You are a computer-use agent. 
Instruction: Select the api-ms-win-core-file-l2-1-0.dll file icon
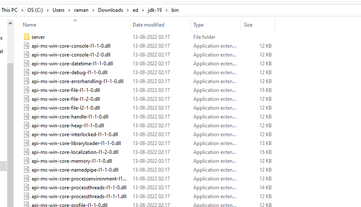[x=27, y=108]
